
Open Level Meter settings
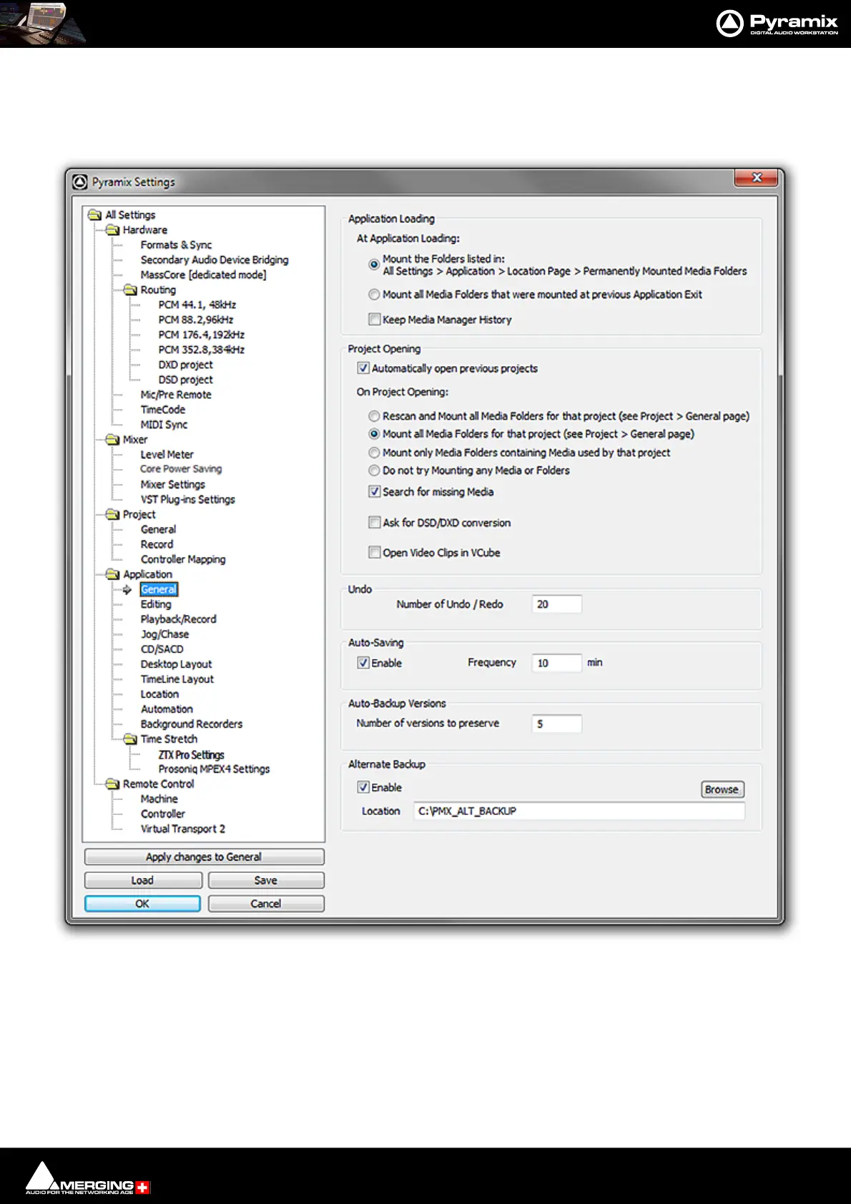(167, 455)
